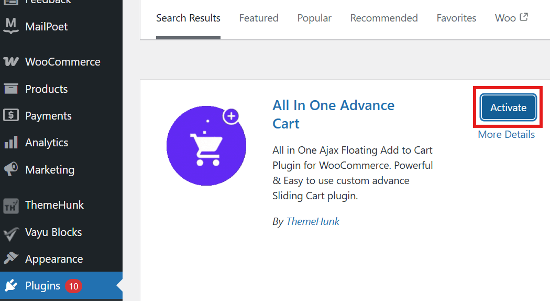Click the Analytics bar chart icon
The image size is (550, 301).
[11, 143]
